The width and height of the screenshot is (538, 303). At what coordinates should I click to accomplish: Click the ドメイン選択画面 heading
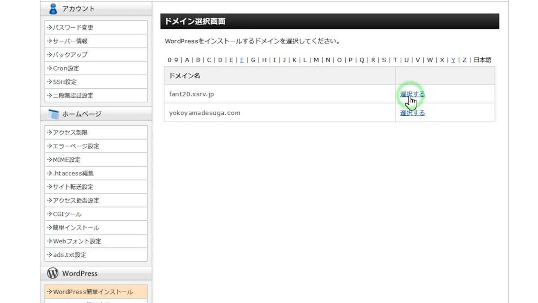(x=195, y=22)
